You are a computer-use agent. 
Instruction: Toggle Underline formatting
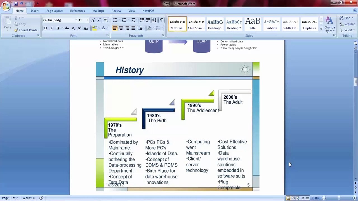(58, 28)
